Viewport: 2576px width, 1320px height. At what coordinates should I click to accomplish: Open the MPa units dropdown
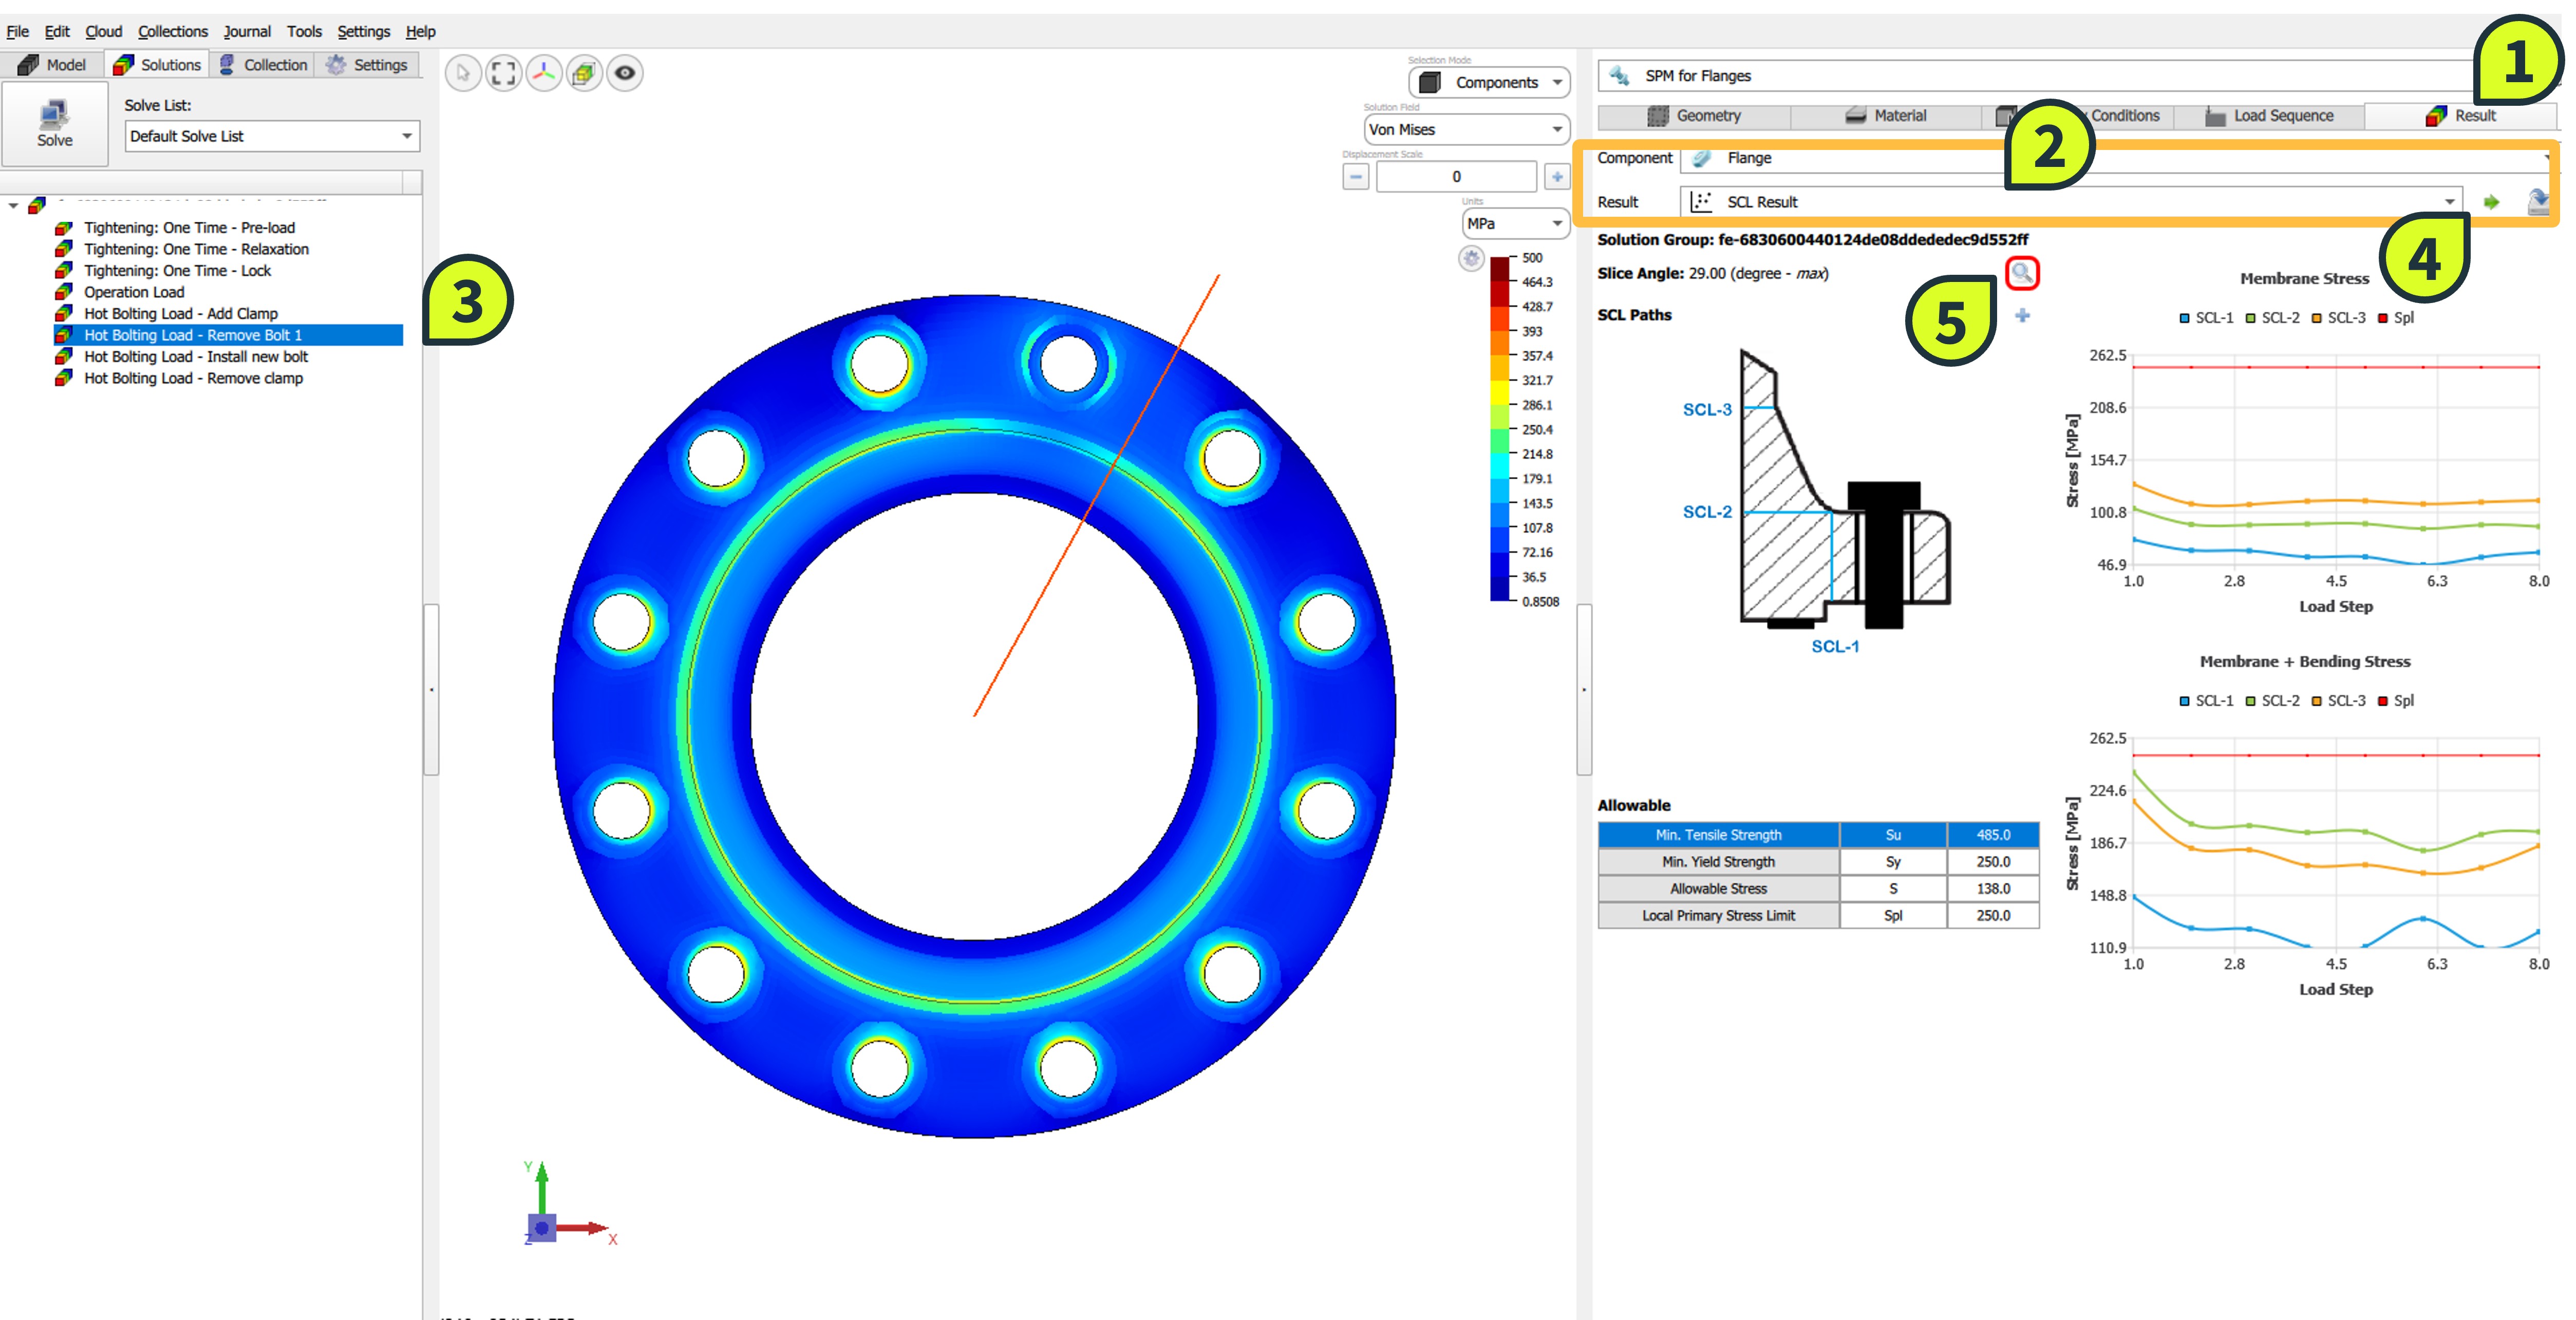point(1514,224)
